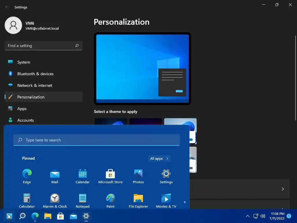Open Settings pinned app in Start
This screenshot has width=297, height=223.
pyautogui.click(x=166, y=176)
